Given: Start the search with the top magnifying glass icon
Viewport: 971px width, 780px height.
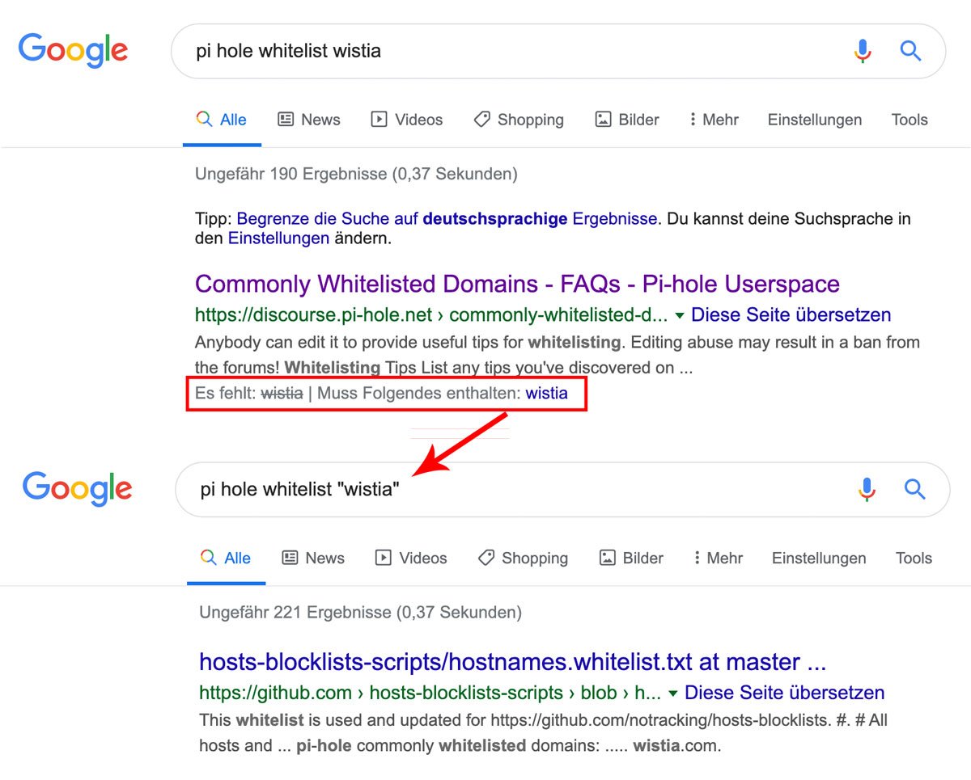Looking at the screenshot, I should [x=910, y=50].
